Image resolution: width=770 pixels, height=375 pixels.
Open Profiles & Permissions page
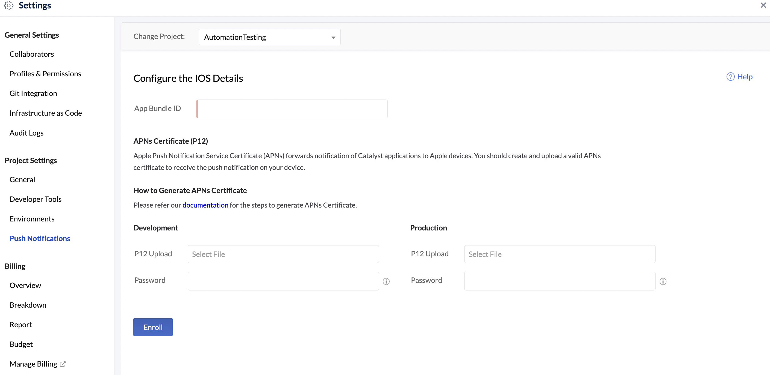coord(45,74)
